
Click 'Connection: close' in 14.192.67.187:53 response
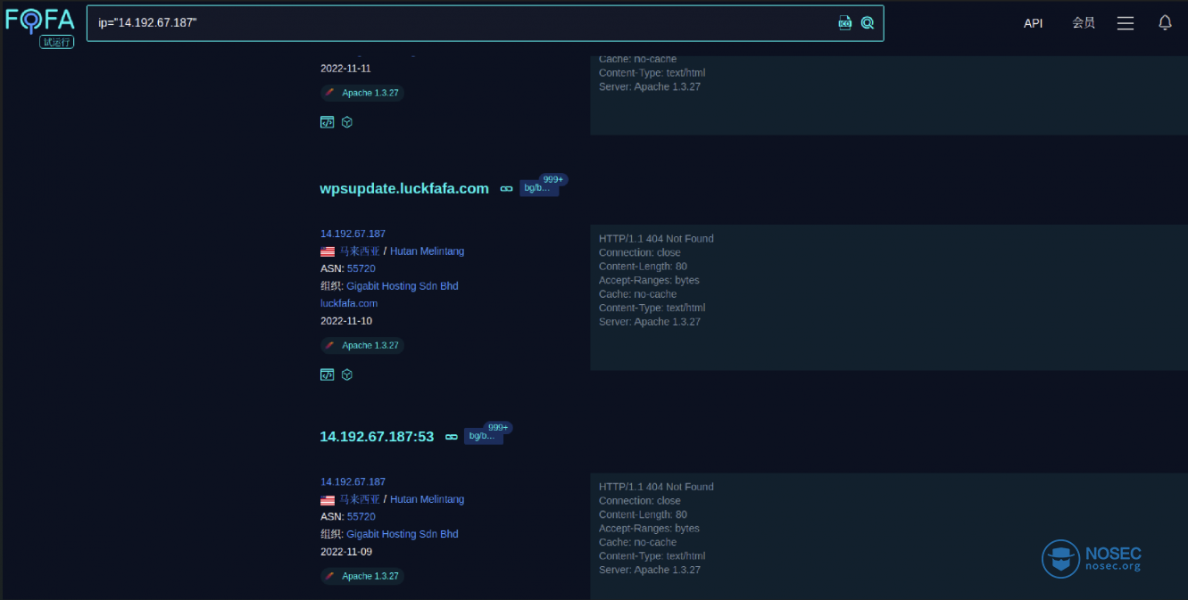pos(639,501)
